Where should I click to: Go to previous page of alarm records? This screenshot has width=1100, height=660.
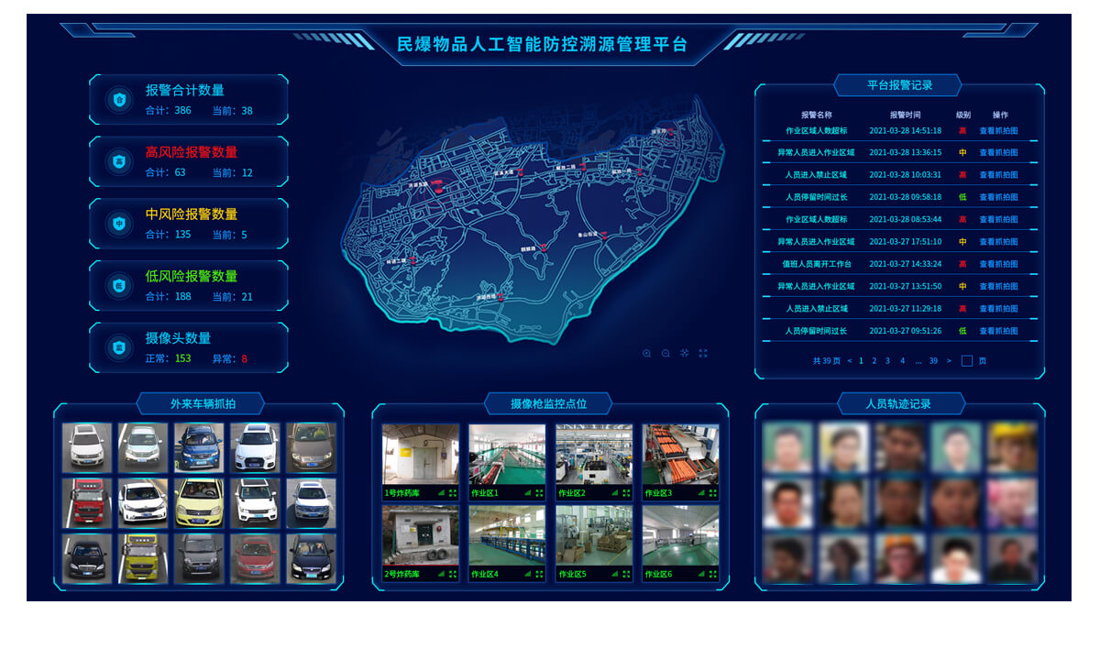[x=849, y=361]
